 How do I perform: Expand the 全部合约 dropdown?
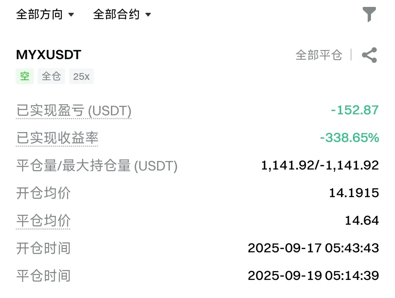click(x=122, y=14)
